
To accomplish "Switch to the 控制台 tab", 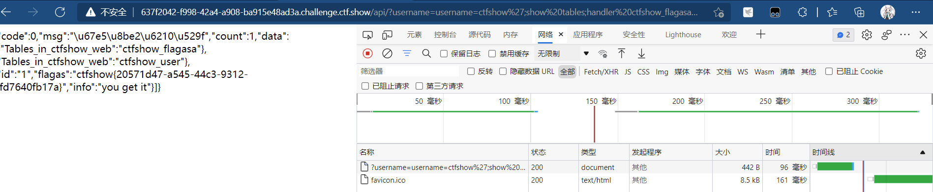I will point(445,35).
